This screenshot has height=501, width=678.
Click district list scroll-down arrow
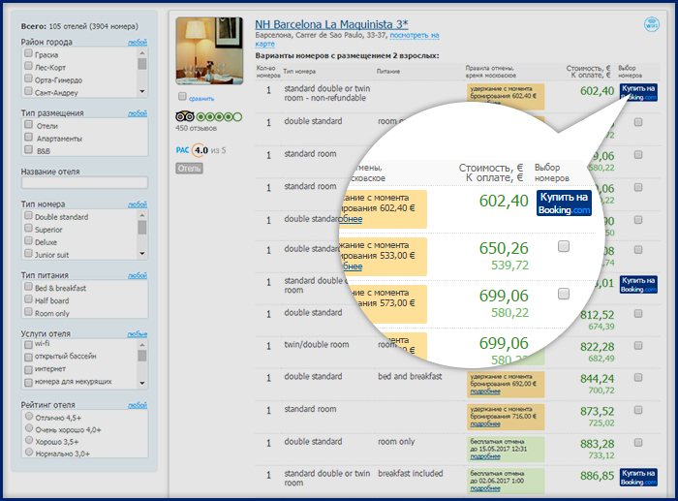pyautogui.click(x=141, y=92)
